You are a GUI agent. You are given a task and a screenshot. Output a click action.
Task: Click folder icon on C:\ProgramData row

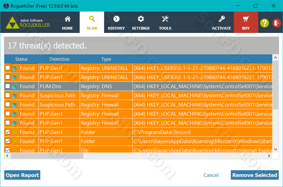(15, 132)
